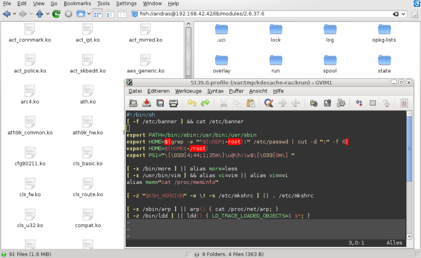Clear the location bar text
The image size is (421, 258).
pyautogui.click(x=396, y=14)
